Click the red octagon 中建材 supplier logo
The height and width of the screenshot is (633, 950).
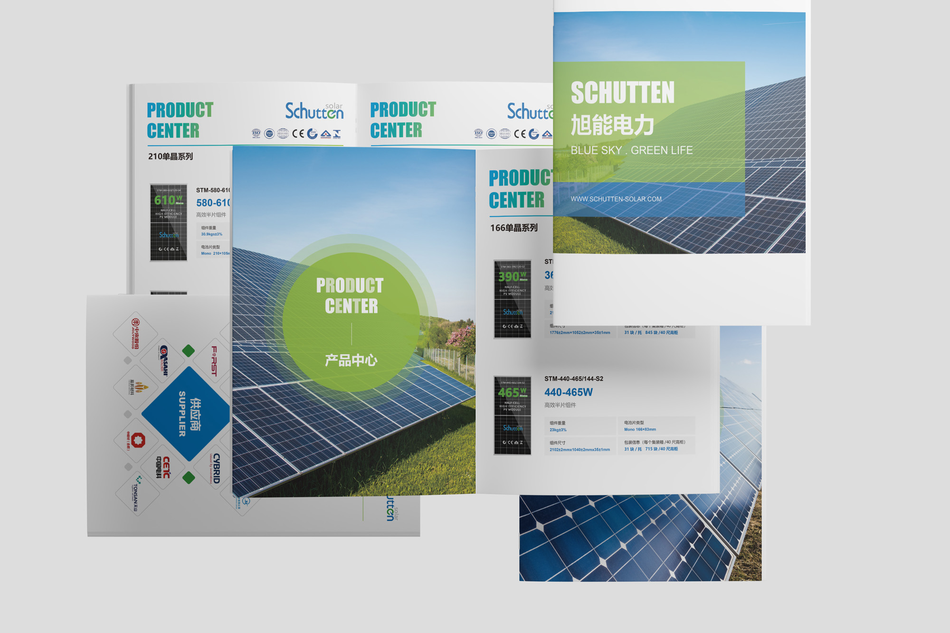(x=137, y=440)
